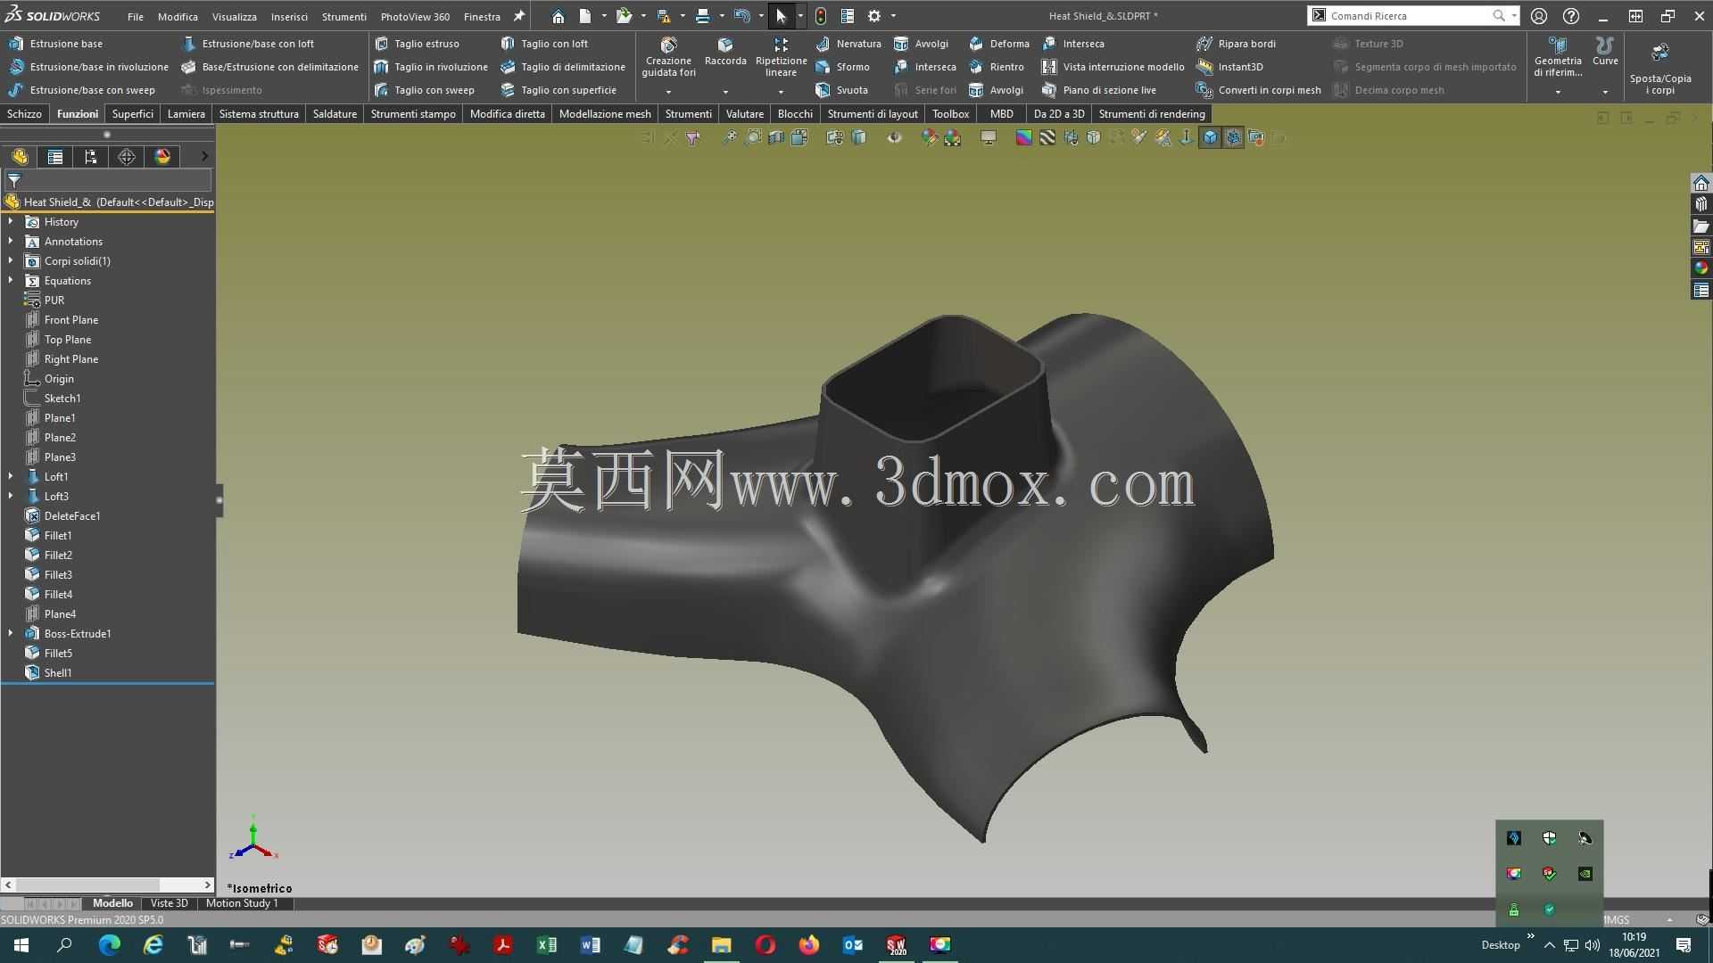Select the DeleteFace1 feature
The height and width of the screenshot is (963, 1713).
coord(72,515)
